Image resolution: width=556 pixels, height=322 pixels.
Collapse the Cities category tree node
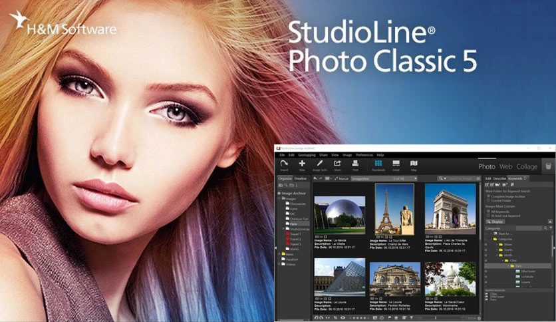pos(502,261)
